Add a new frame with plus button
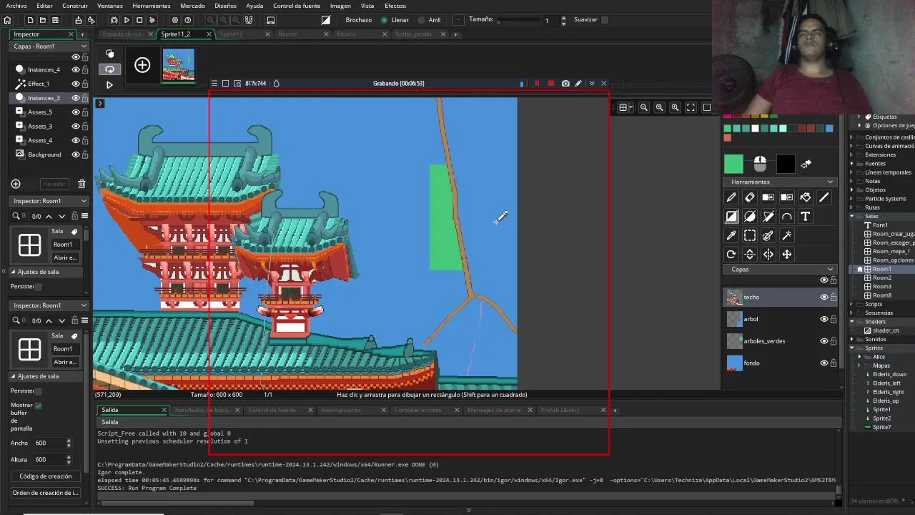 142,65
